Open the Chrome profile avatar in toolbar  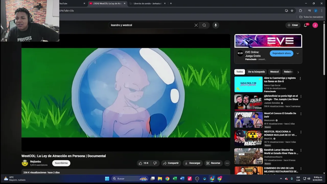316,11
